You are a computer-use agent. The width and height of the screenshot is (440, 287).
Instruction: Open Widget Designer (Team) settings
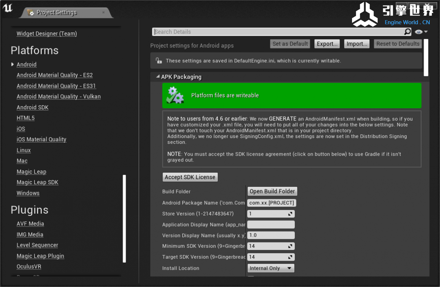point(47,34)
